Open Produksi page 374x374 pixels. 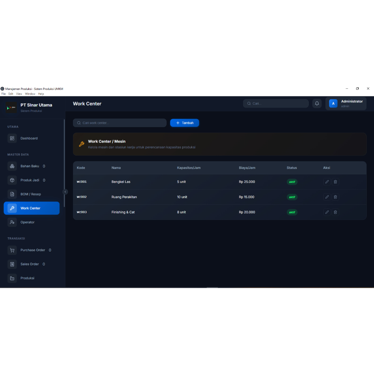click(31, 278)
